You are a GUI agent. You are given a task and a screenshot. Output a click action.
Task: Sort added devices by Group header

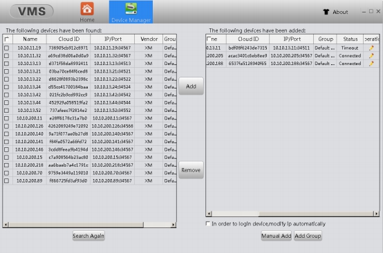[326, 39]
